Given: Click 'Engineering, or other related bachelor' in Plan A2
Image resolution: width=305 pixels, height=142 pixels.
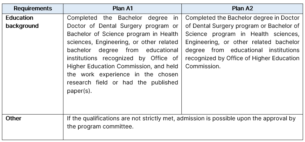Looking at the screenshot, I should click(242, 42).
